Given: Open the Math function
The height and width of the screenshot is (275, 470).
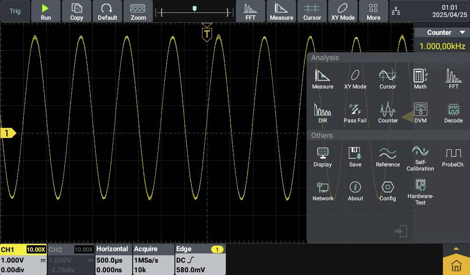Looking at the screenshot, I should tap(420, 78).
